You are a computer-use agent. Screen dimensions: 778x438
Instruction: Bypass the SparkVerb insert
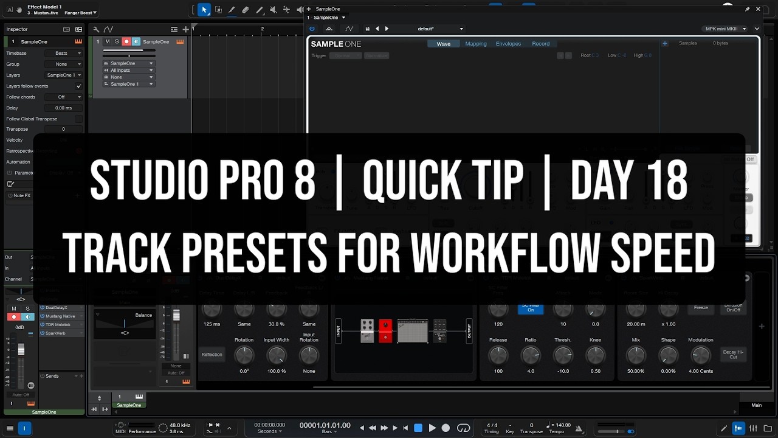[x=43, y=333]
